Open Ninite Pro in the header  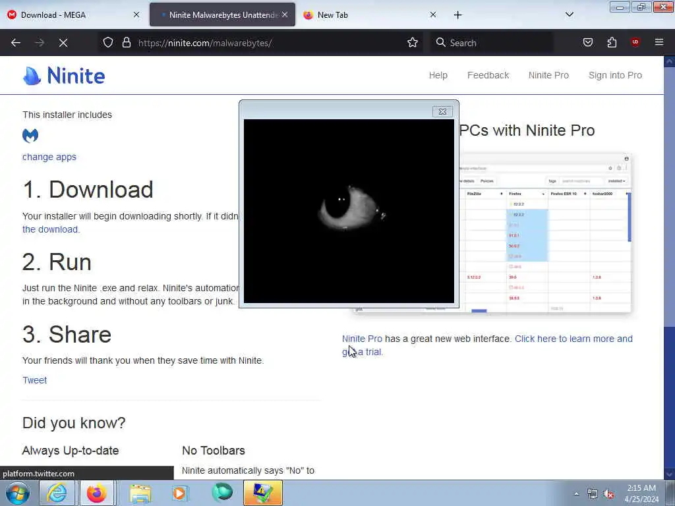click(x=548, y=75)
